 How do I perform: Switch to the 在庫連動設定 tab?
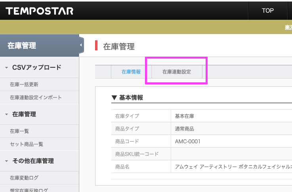pyautogui.click(x=177, y=72)
